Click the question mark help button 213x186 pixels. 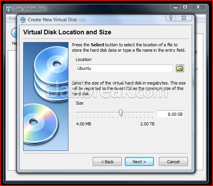(x=171, y=18)
